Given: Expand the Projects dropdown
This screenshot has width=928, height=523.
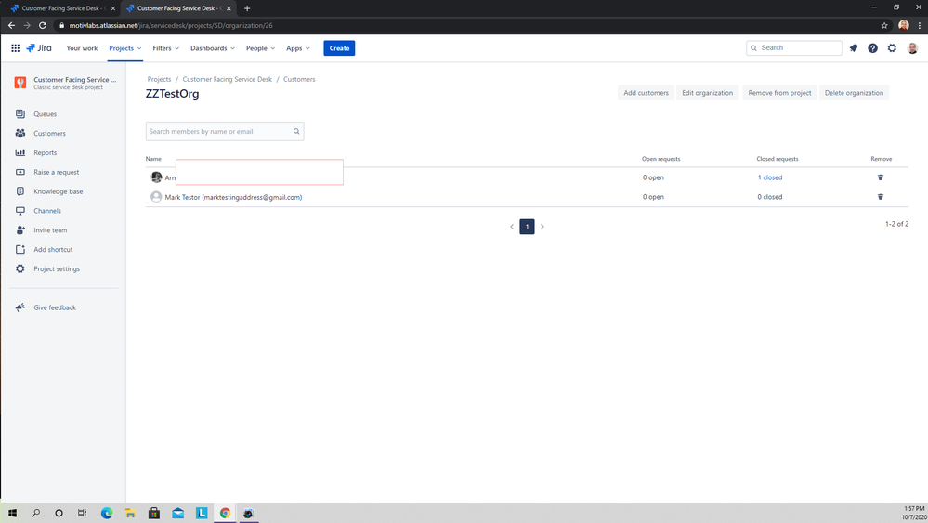Looking at the screenshot, I should 124,48.
